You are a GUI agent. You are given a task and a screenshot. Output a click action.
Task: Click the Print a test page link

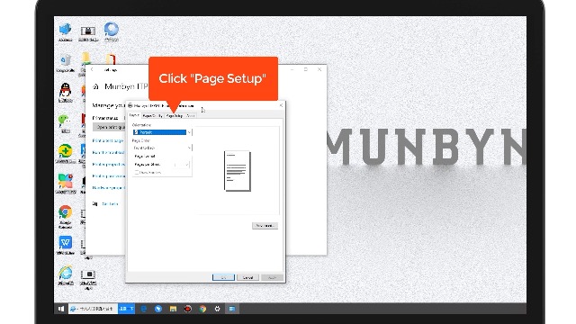[108, 140]
